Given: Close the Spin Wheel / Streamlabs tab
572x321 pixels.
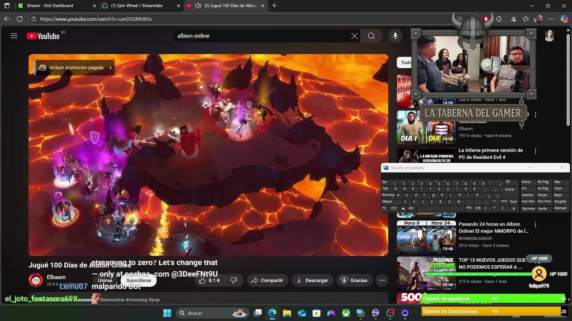Looking at the screenshot, I should (179, 6).
